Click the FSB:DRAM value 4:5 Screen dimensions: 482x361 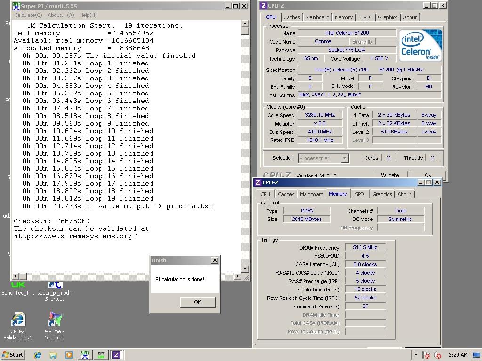coord(365,256)
